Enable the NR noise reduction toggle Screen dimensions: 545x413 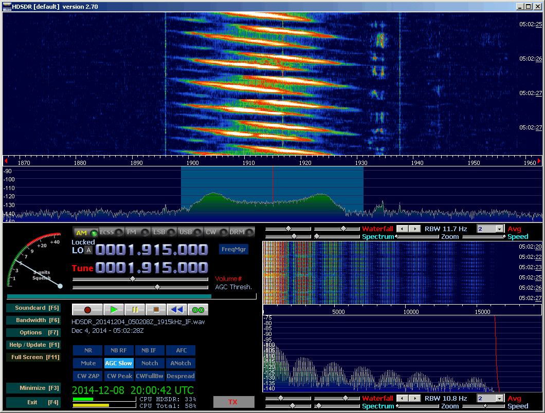[x=88, y=350]
